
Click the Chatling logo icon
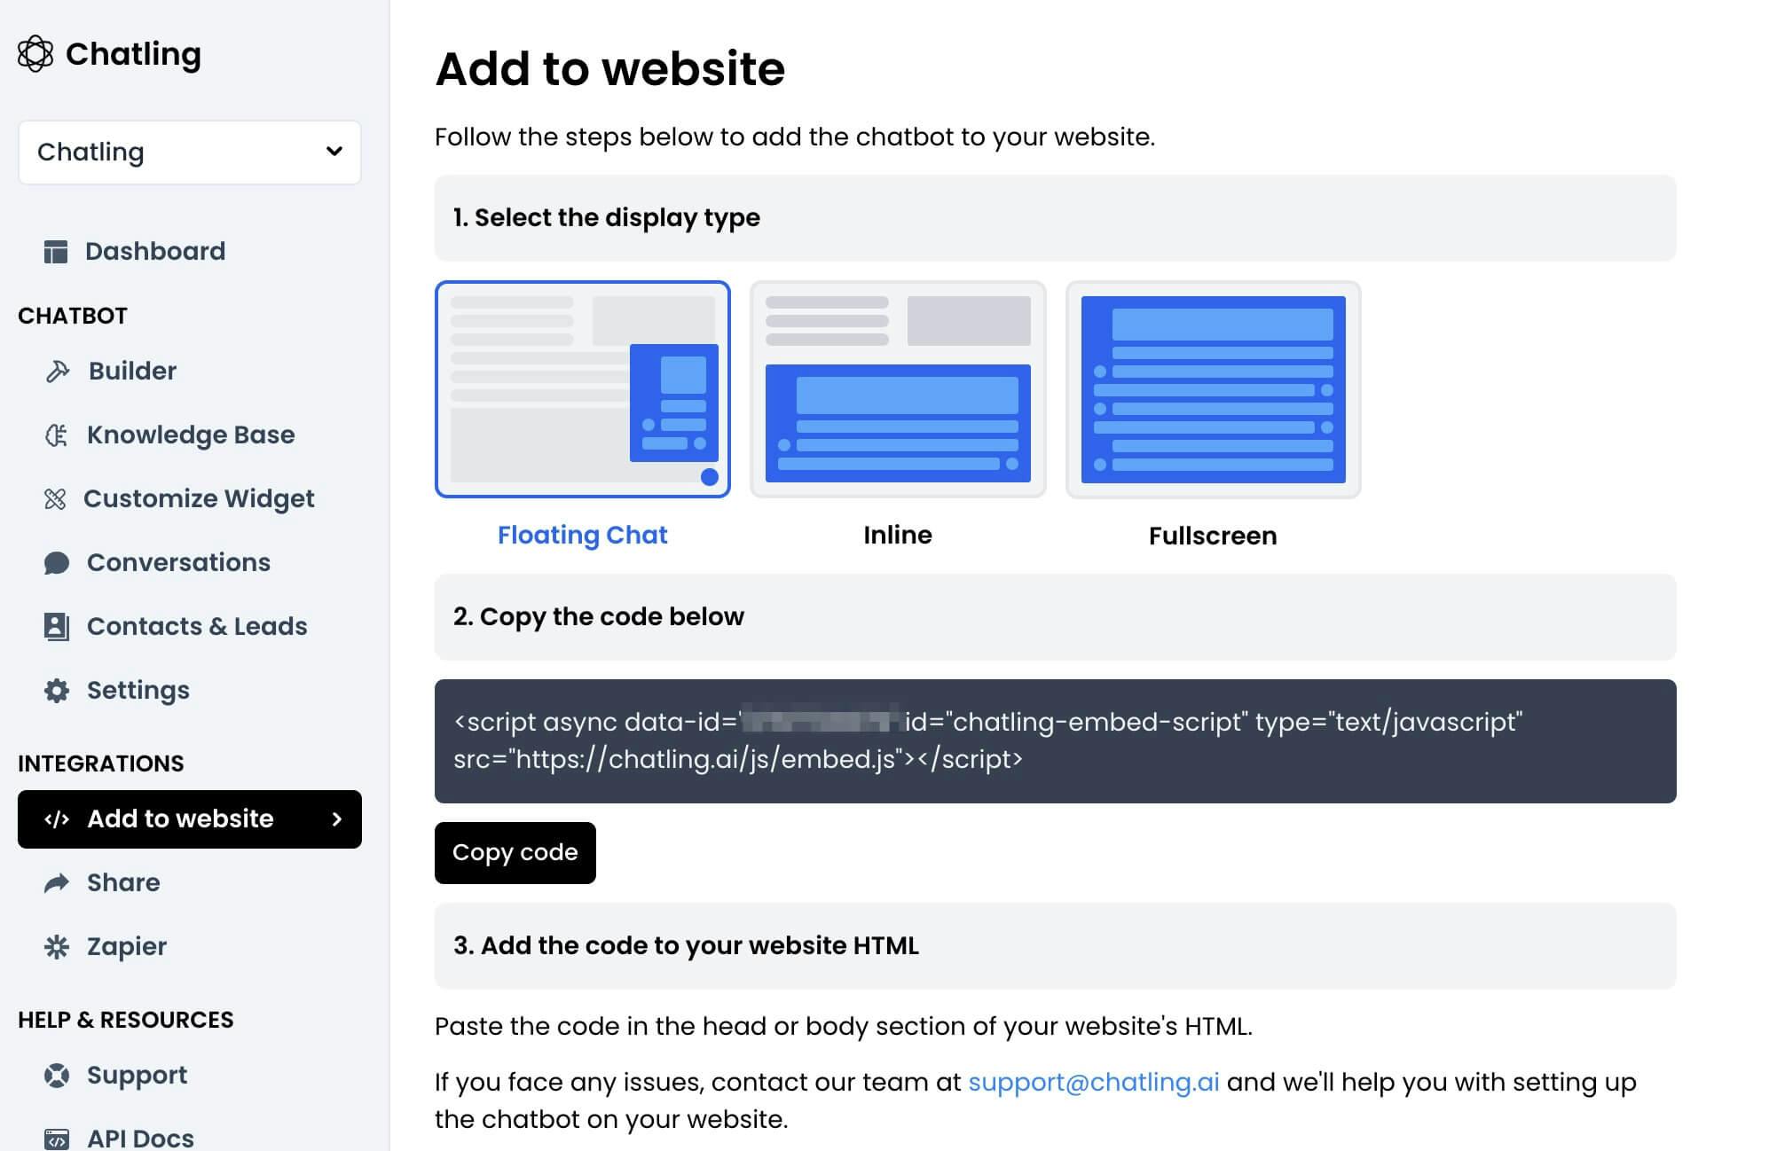[x=35, y=54]
